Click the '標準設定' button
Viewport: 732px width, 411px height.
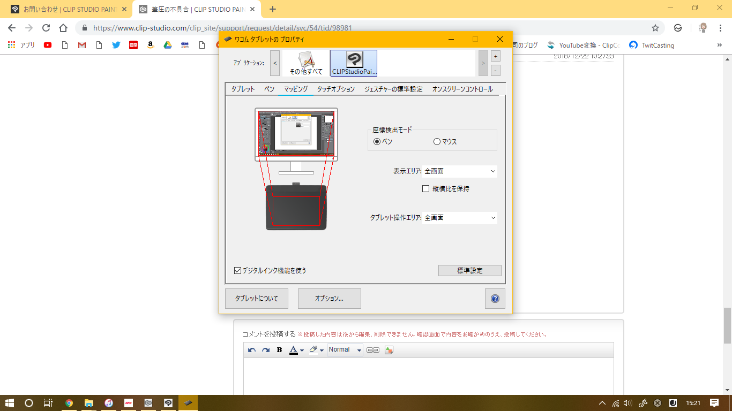[470, 270]
